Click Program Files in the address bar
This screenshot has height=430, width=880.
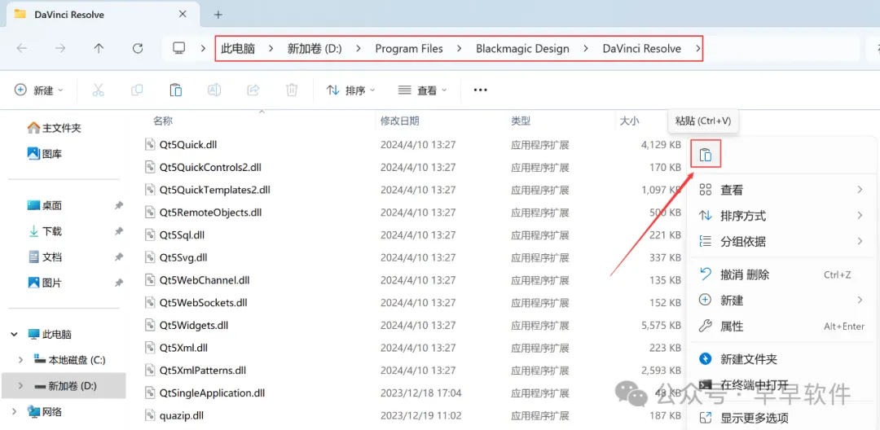[409, 49]
